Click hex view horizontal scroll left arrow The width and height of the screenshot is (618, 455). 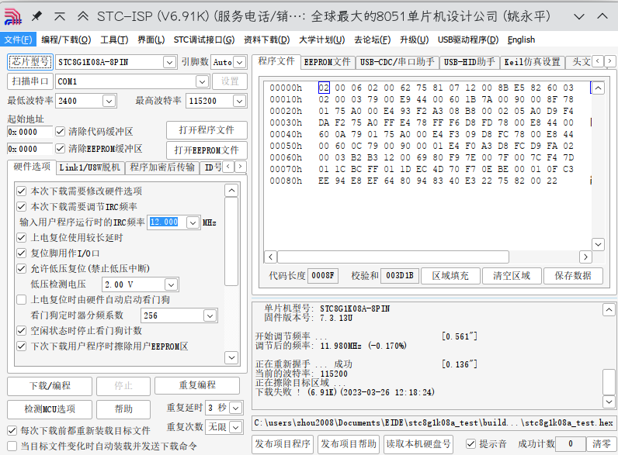coord(270,257)
